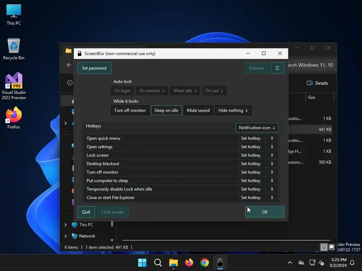Set hotkey for Close or start File Explorer
The height and width of the screenshot is (271, 362).
pyautogui.click(x=251, y=198)
